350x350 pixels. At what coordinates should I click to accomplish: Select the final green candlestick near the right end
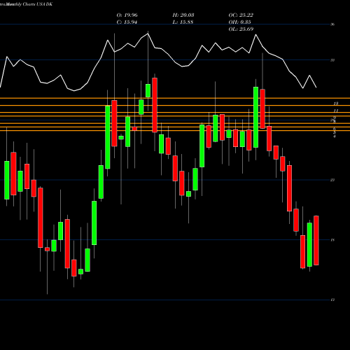coord(309,244)
